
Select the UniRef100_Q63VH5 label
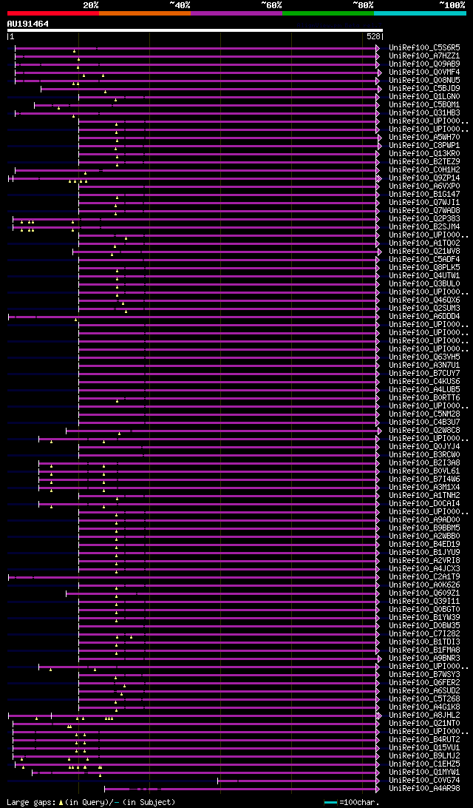[x=425, y=357]
